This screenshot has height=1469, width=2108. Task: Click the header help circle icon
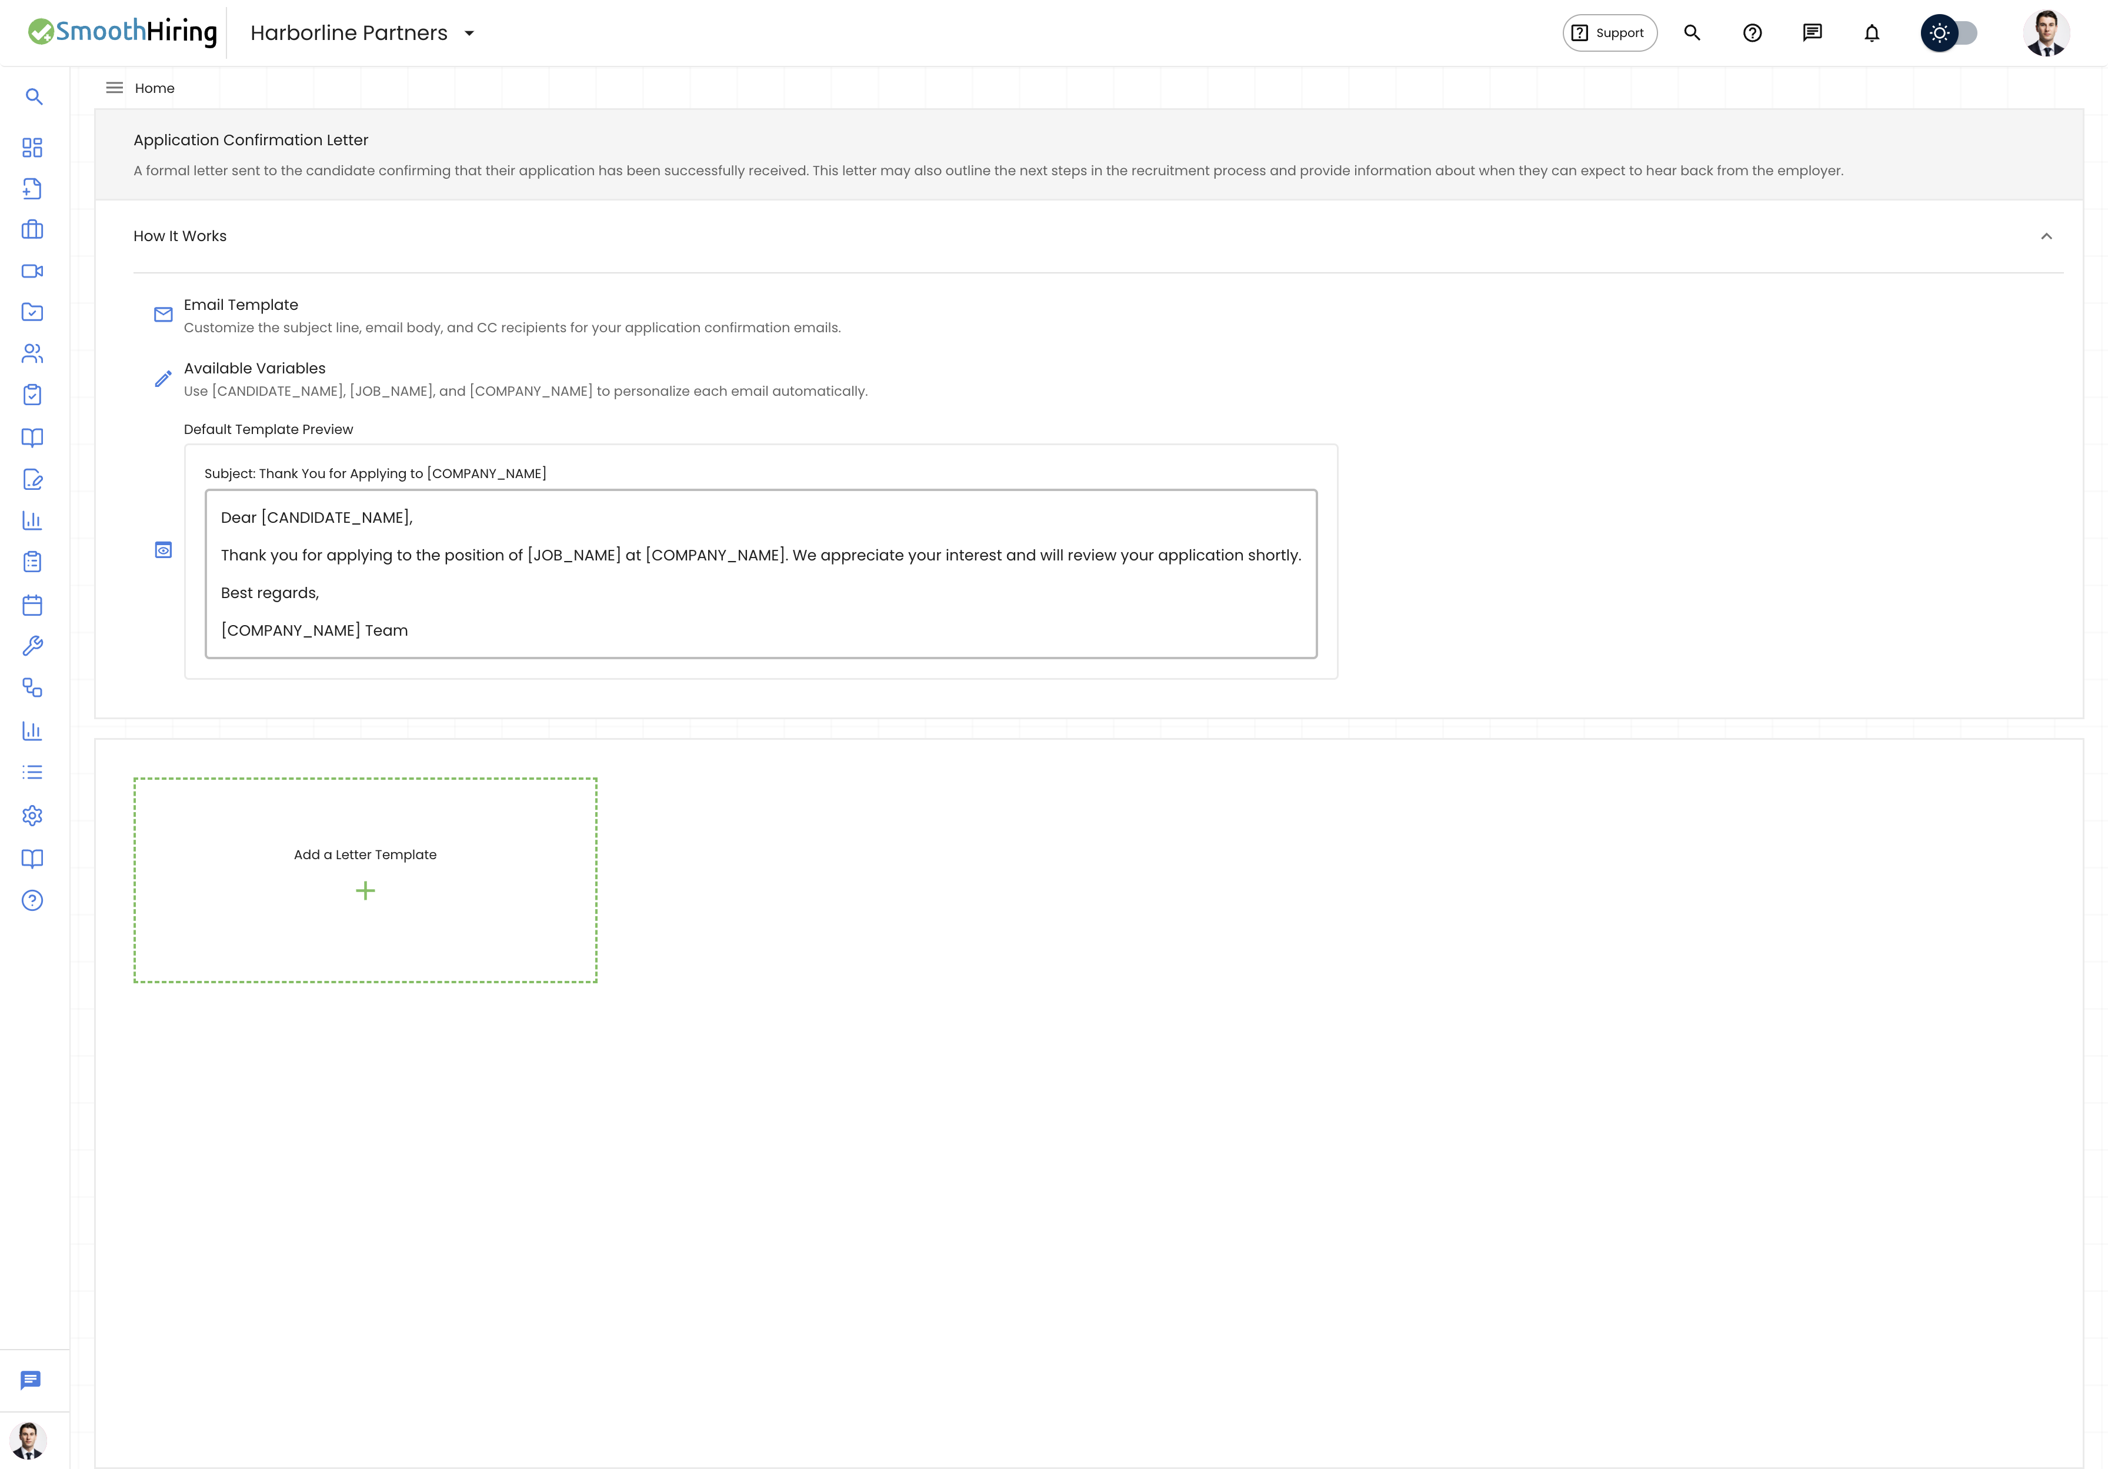point(1753,33)
